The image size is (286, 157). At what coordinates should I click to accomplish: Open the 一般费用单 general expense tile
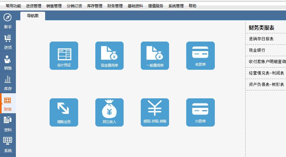pyautogui.click(x=155, y=56)
